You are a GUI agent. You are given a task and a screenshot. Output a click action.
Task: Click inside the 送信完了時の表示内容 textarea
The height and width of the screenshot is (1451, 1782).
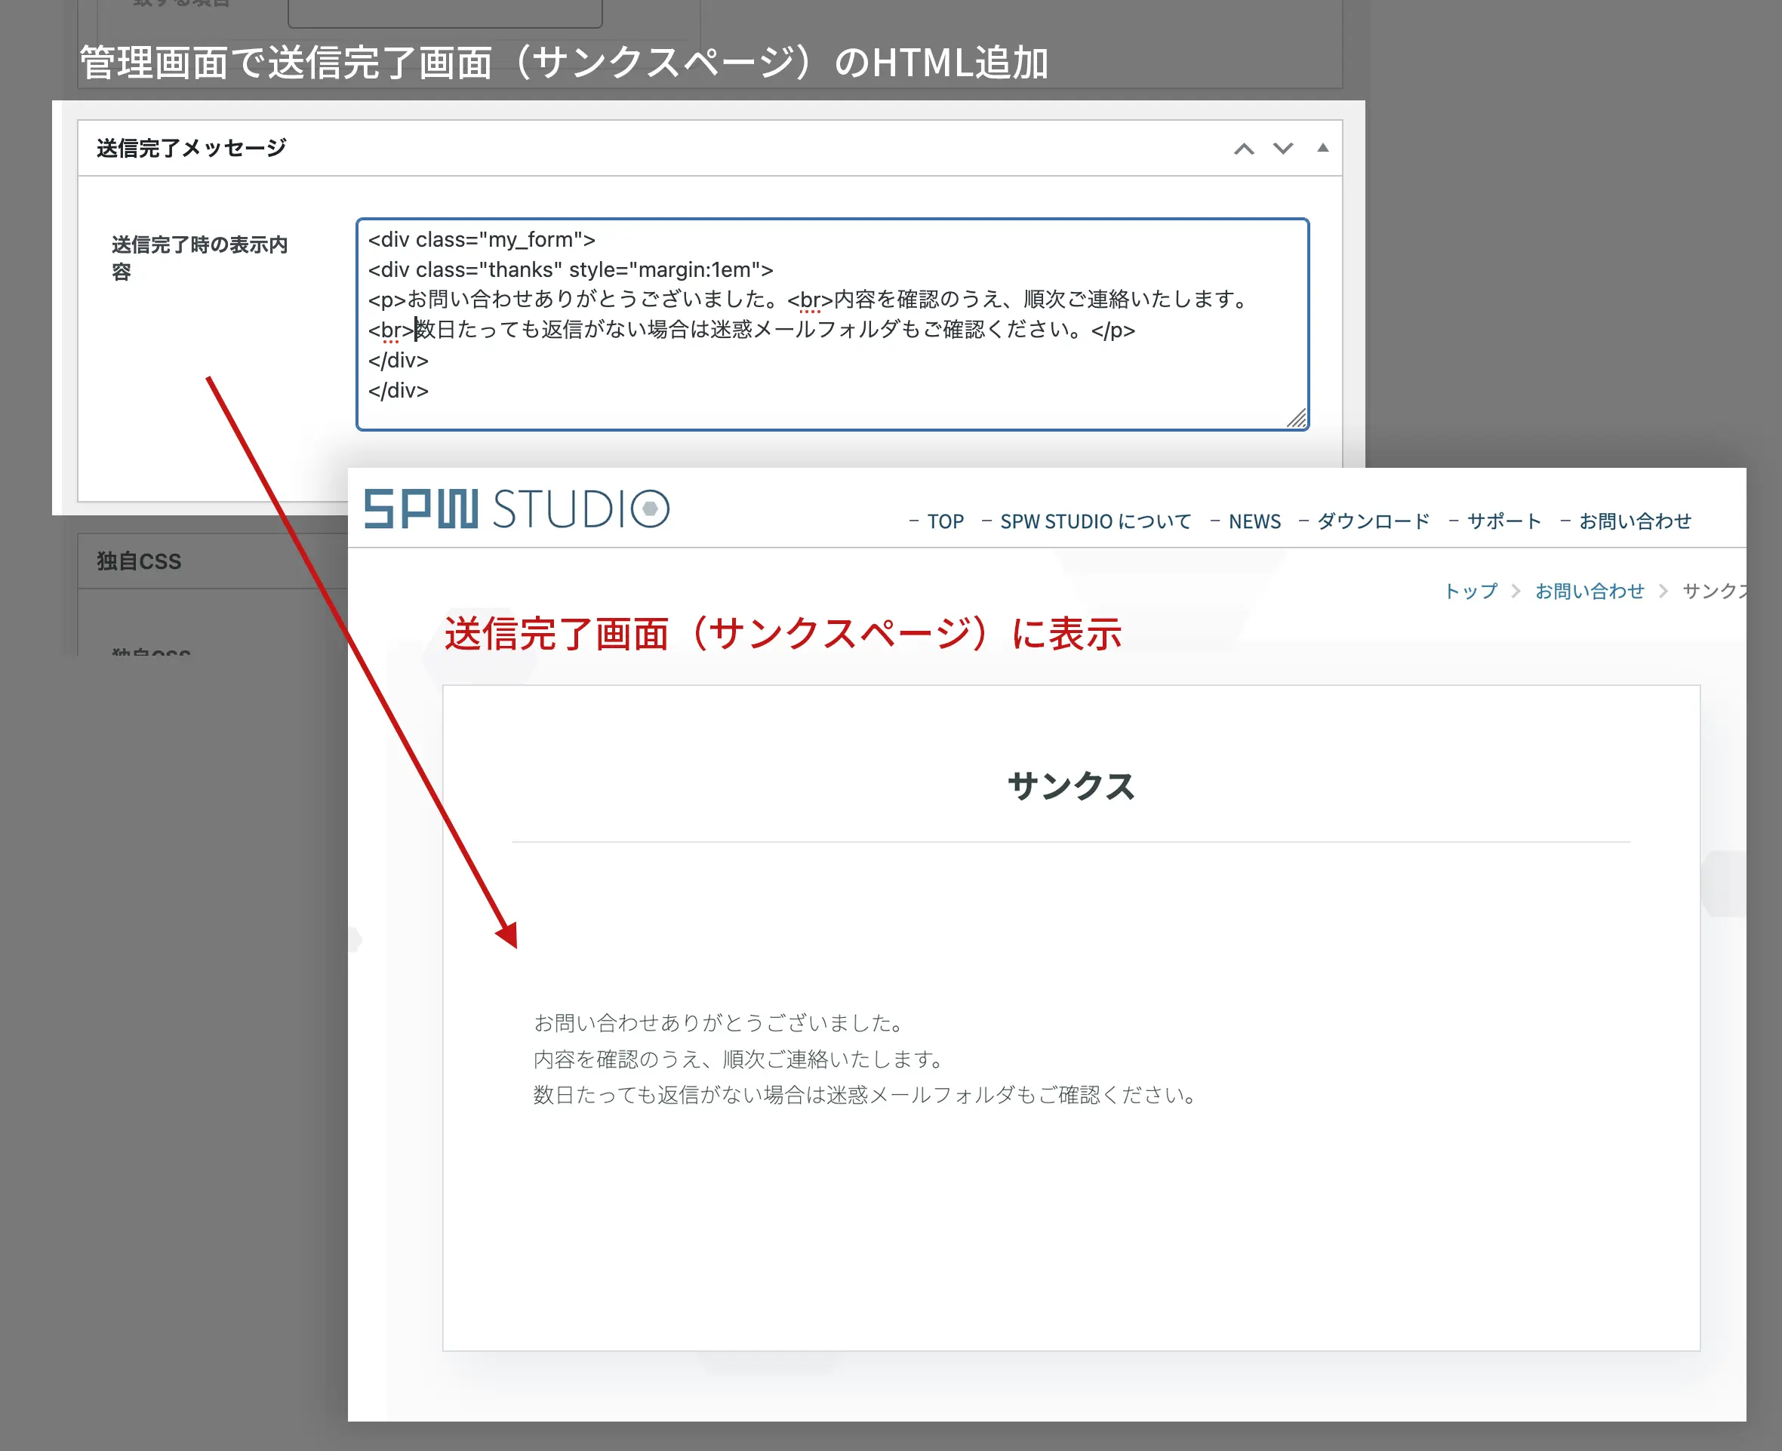(833, 324)
